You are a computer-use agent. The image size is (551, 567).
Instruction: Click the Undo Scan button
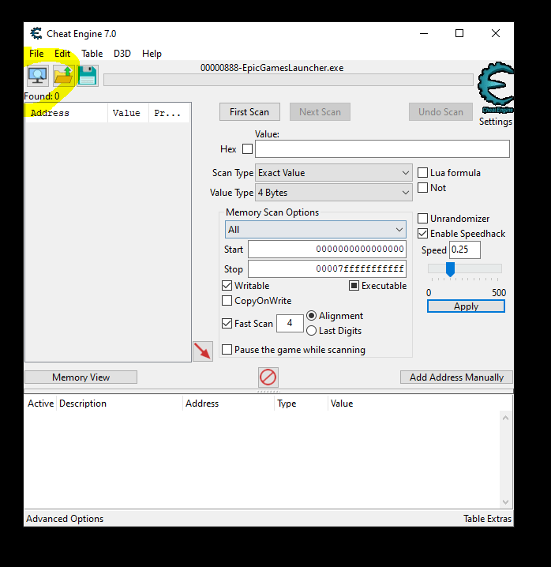point(440,112)
